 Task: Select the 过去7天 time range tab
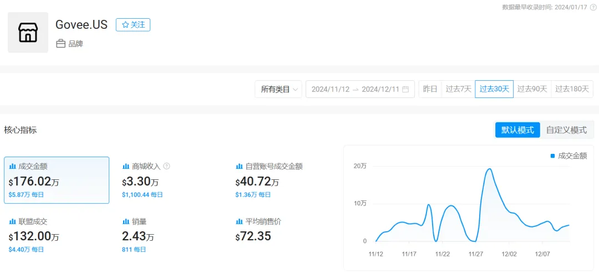tap(459, 89)
